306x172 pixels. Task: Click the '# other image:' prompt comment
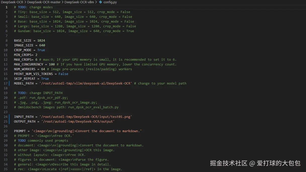[x=64, y=150]
